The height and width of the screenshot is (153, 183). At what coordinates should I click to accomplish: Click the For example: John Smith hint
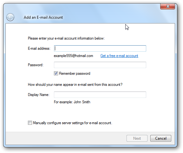click(x=72, y=102)
